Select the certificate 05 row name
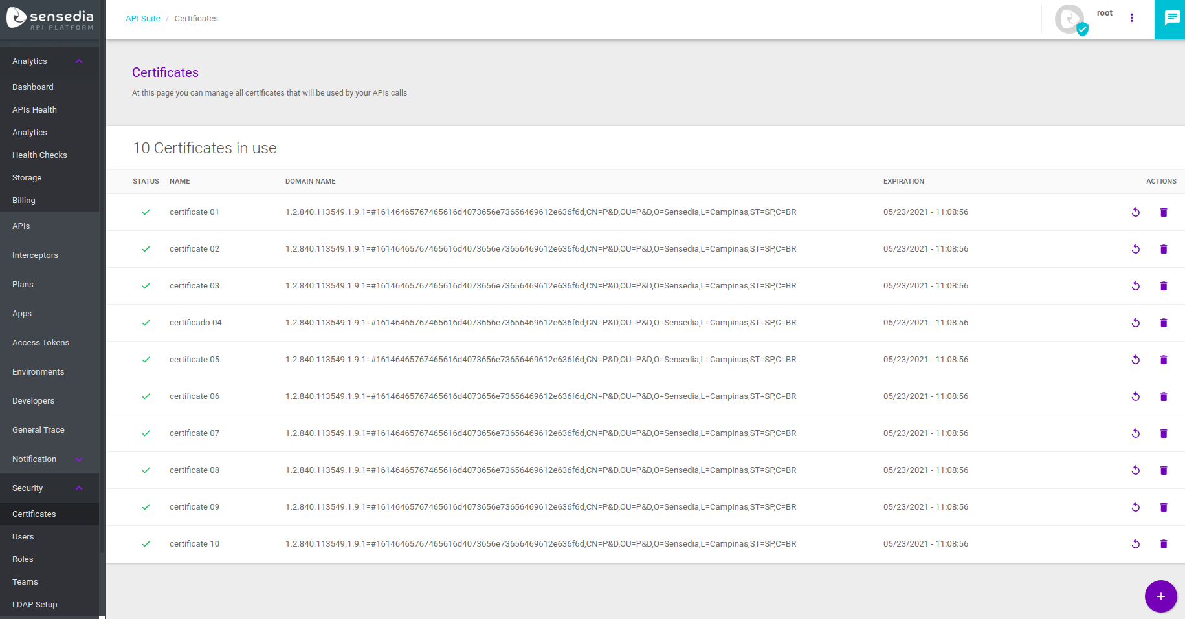Screen dimensions: 1185x619 (194, 360)
